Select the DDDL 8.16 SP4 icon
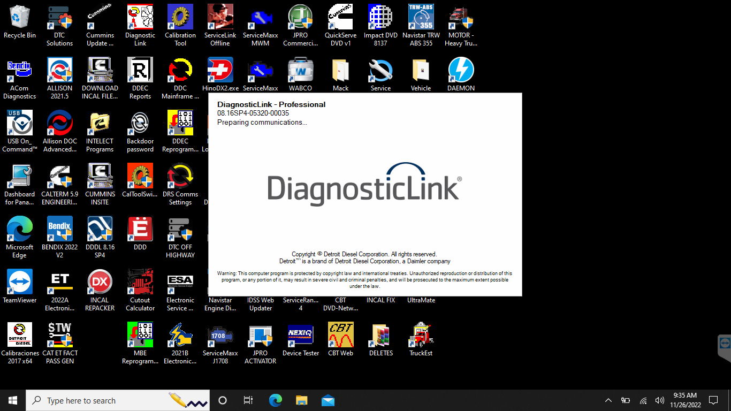Image resolution: width=731 pixels, height=411 pixels. 100,230
